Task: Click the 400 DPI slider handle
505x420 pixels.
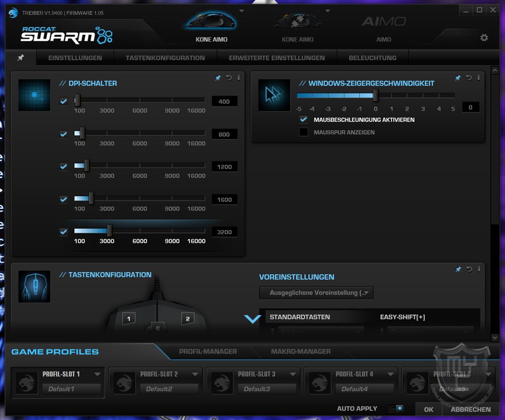Action: 77,100
